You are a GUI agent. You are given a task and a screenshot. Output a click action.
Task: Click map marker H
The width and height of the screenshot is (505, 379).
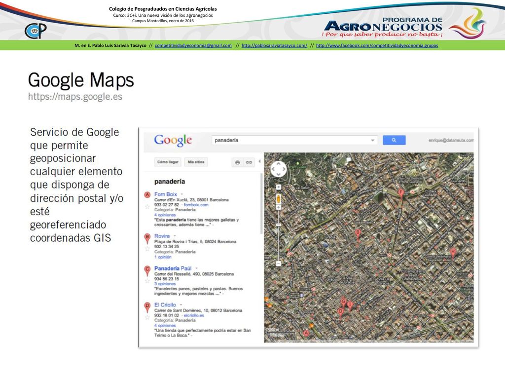[453, 253]
